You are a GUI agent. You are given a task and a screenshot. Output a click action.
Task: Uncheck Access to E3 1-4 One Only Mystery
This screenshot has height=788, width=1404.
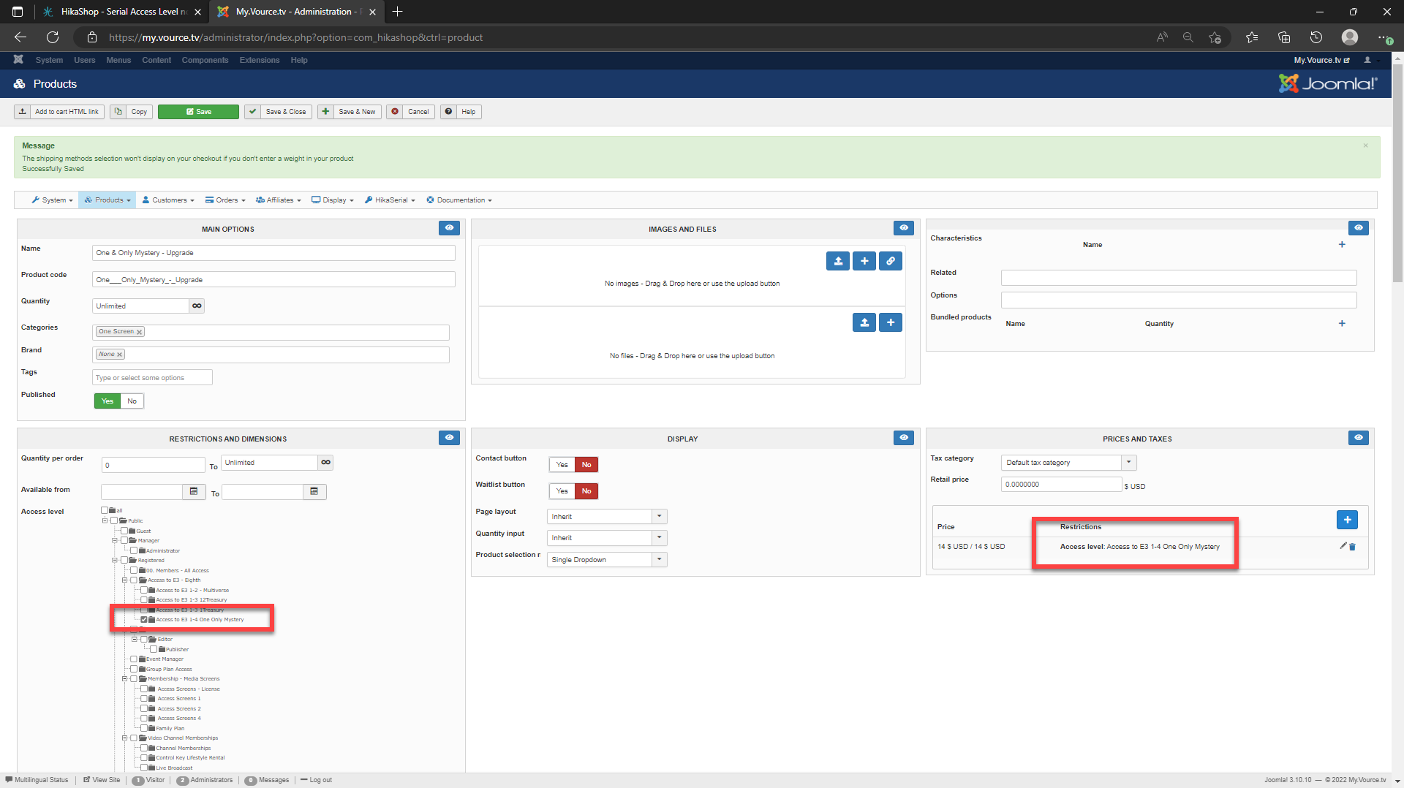pos(144,620)
